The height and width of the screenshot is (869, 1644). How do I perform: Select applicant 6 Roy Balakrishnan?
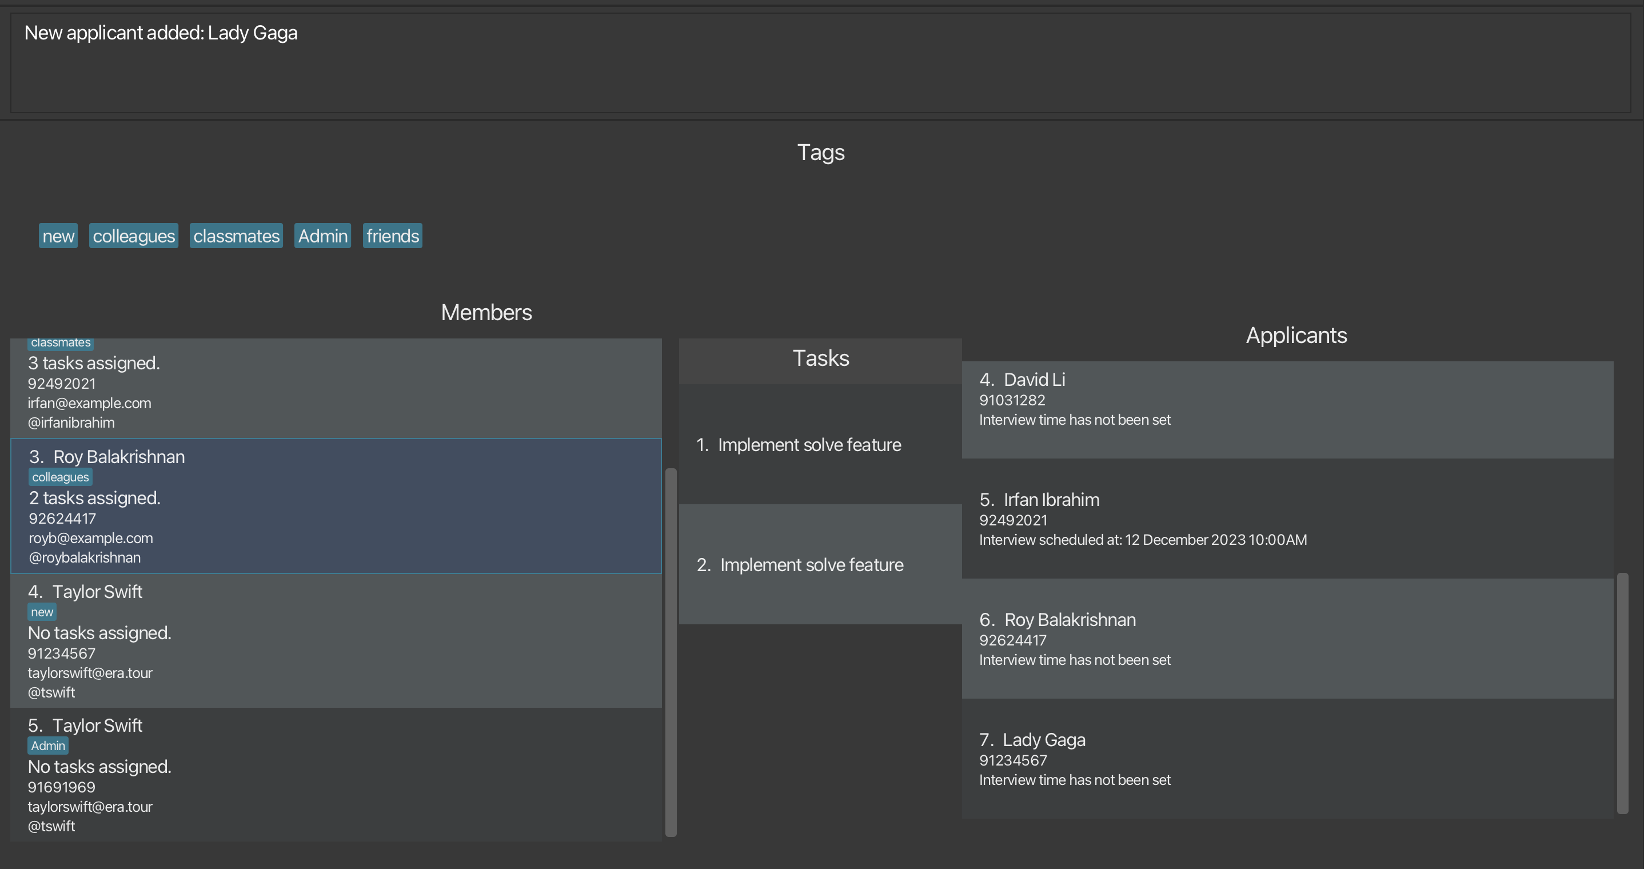(x=1287, y=639)
